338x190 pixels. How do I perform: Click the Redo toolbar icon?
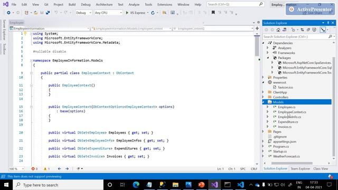coord(65,13)
